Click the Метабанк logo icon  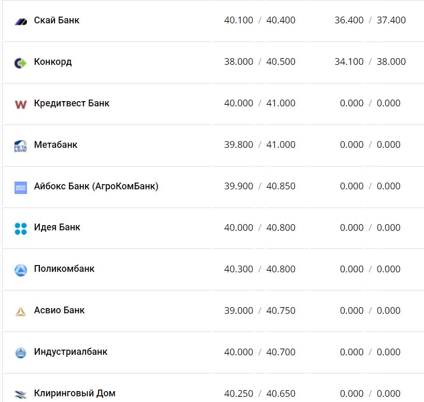pyautogui.click(x=21, y=146)
